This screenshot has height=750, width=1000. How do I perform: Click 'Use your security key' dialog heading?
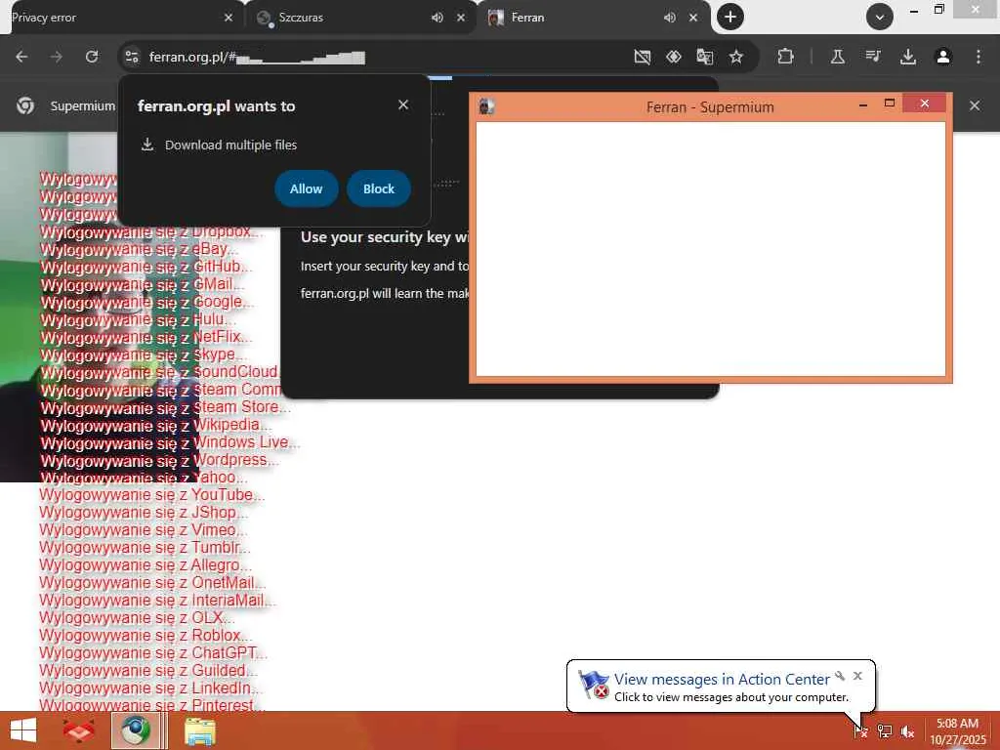click(x=385, y=237)
